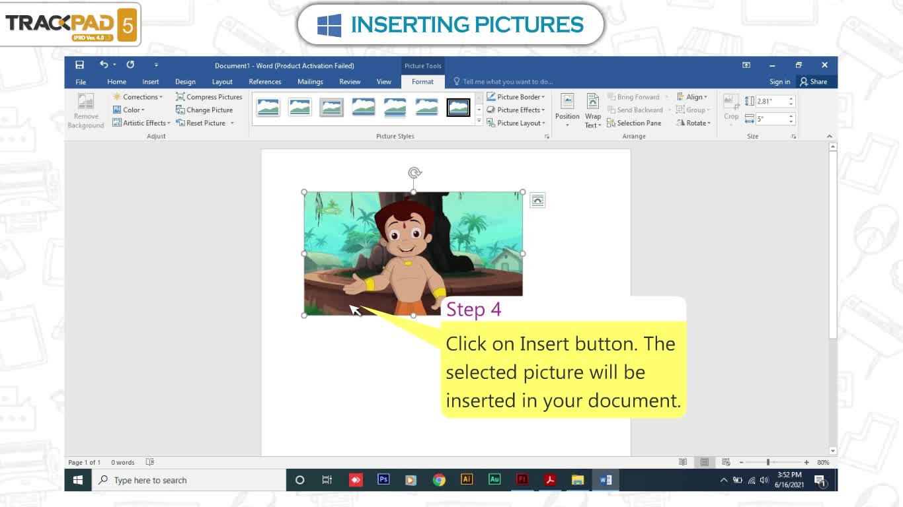Switch to Print Layout view

pyautogui.click(x=705, y=462)
